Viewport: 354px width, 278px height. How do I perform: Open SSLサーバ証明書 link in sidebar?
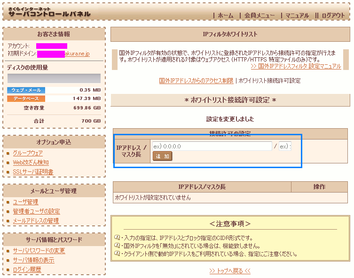(x=33, y=172)
